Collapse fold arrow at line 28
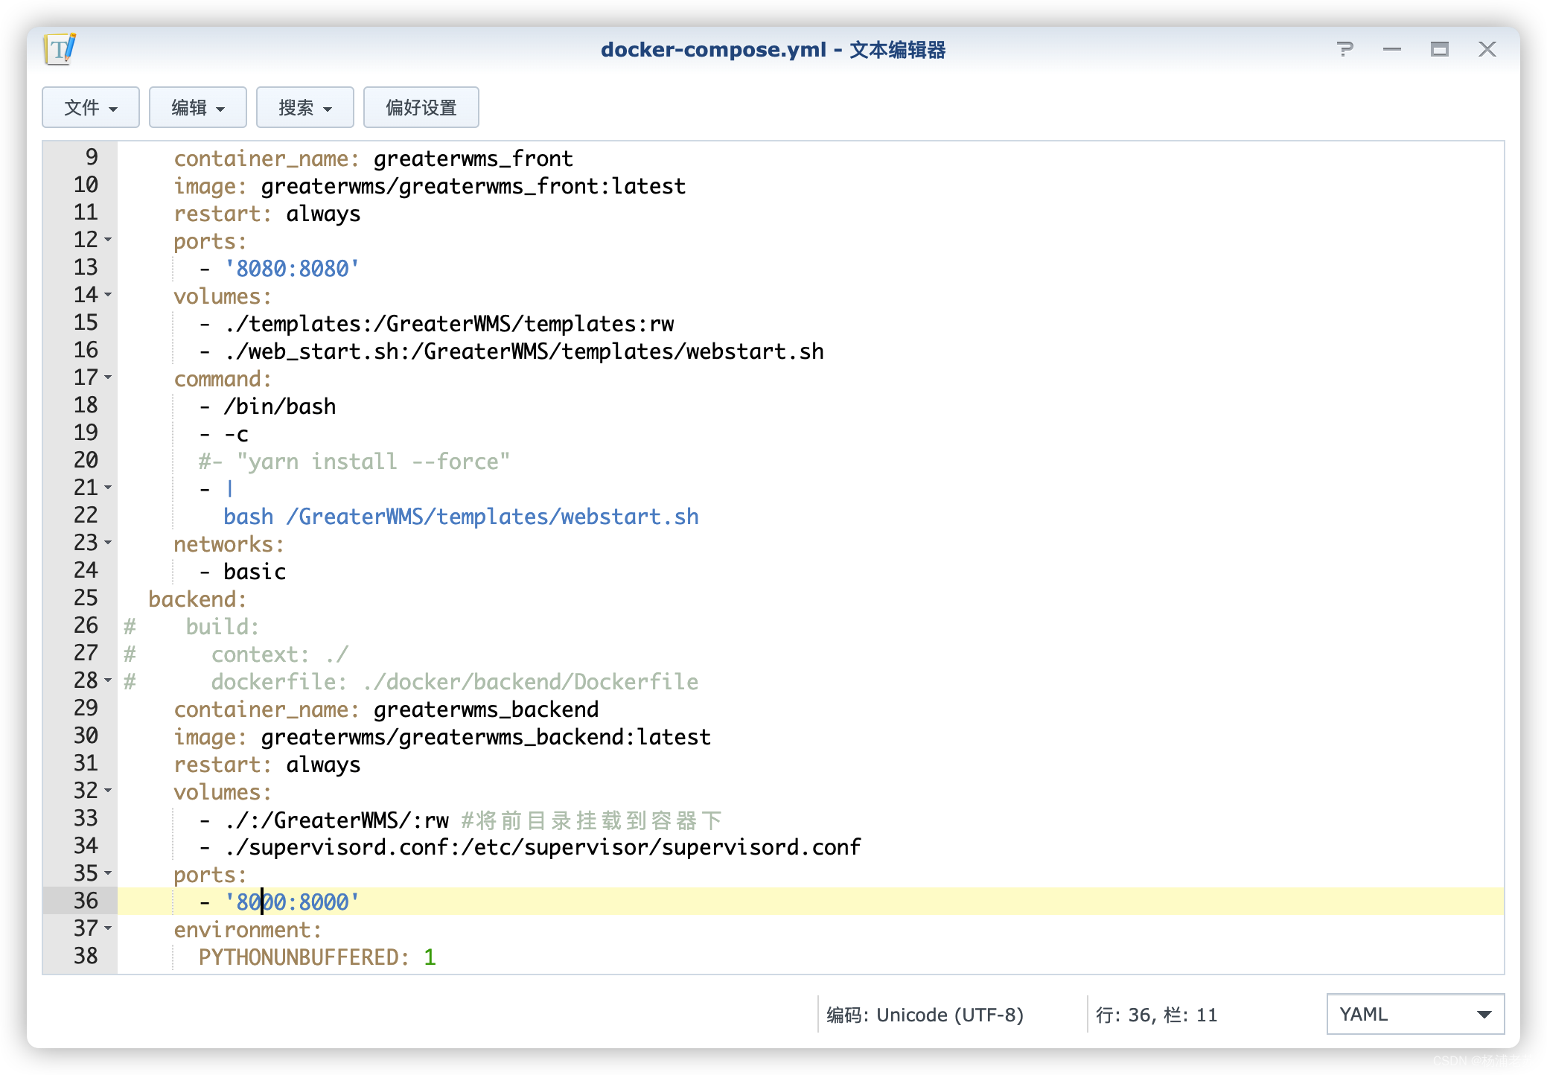Image resolution: width=1547 pixels, height=1075 pixels. pyautogui.click(x=109, y=680)
